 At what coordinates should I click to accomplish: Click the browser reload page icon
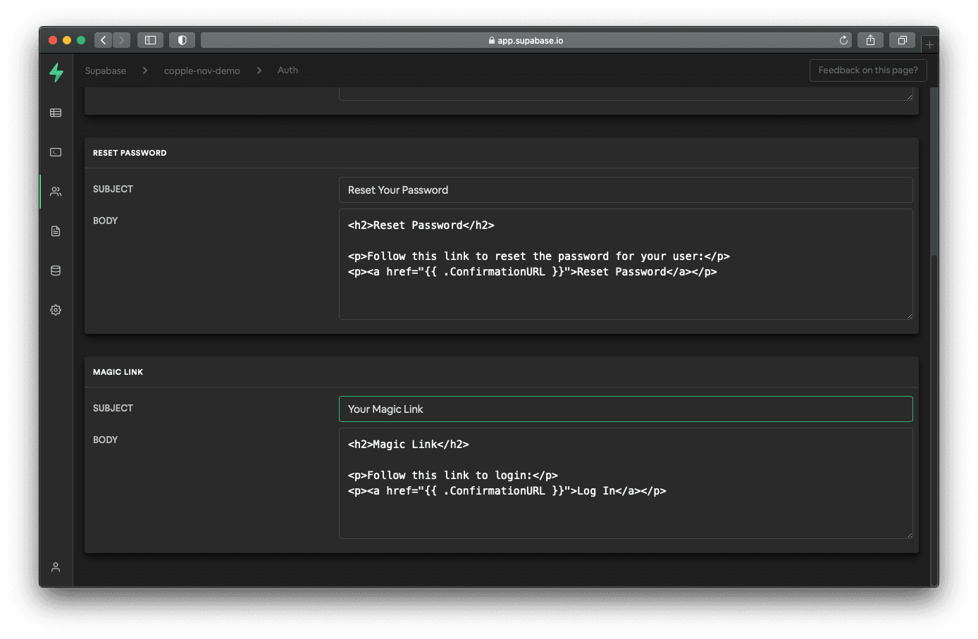(x=843, y=40)
